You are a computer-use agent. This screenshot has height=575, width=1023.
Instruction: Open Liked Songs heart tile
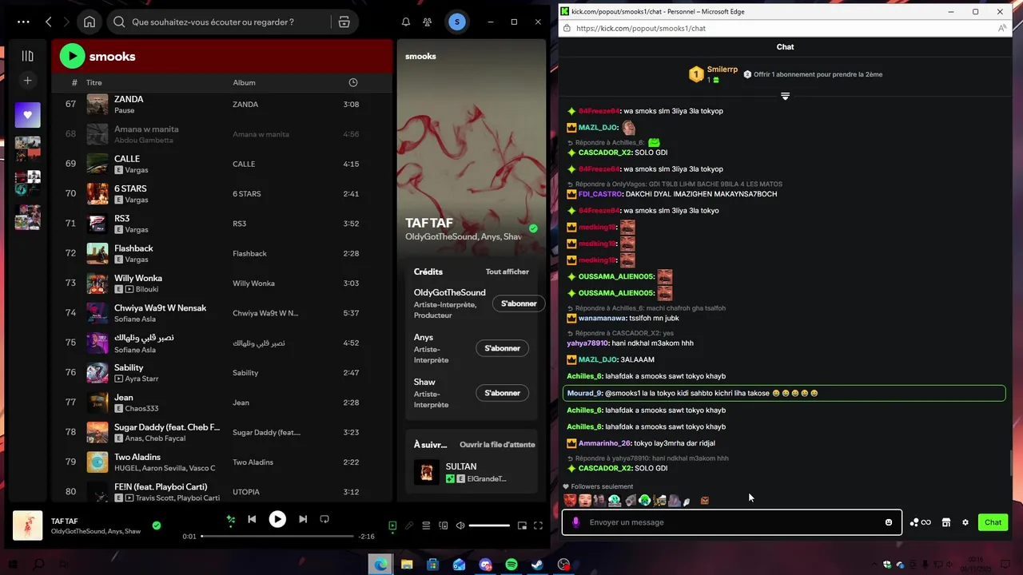click(27, 115)
